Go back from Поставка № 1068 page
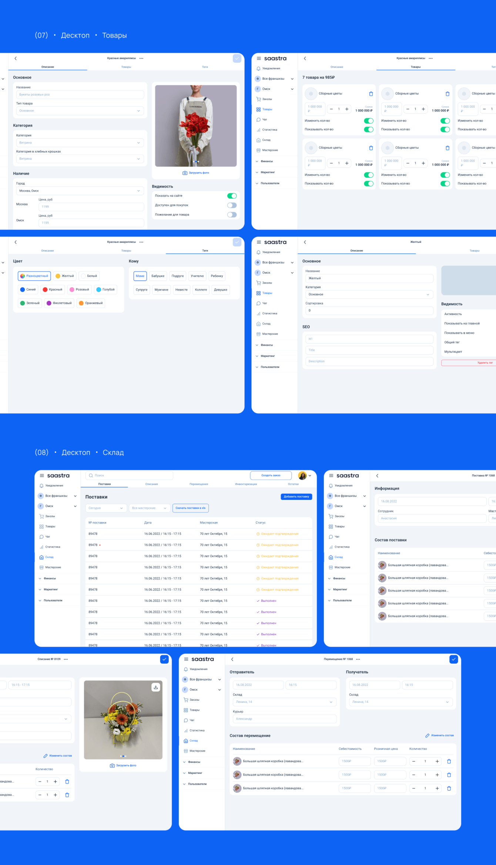This screenshot has height=865, width=496. click(x=377, y=476)
